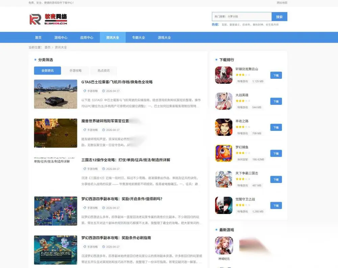Open 梦幻捕鱼 game icon

224,153
